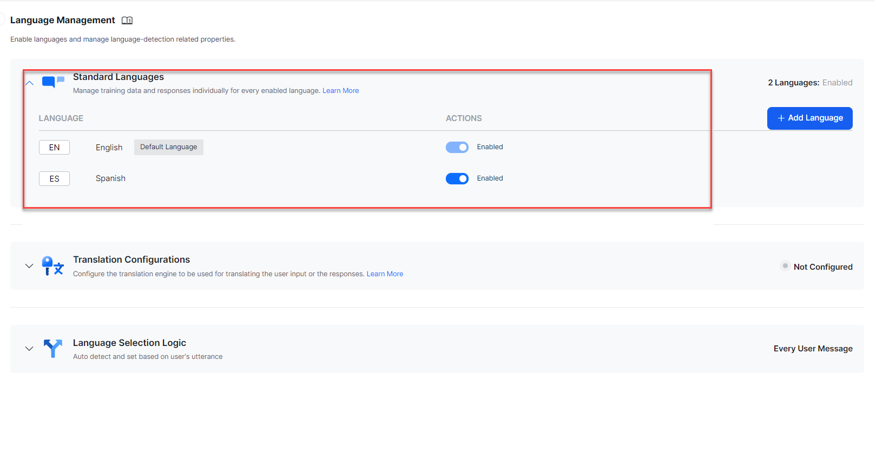Viewport: 876px width, 473px height.
Task: Select the Spanish language row name
Action: point(110,178)
